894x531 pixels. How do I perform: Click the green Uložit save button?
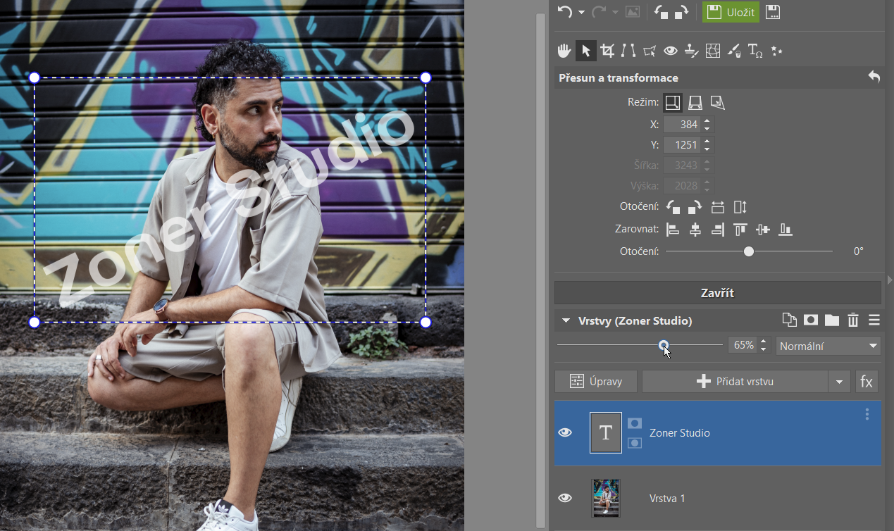coord(731,12)
